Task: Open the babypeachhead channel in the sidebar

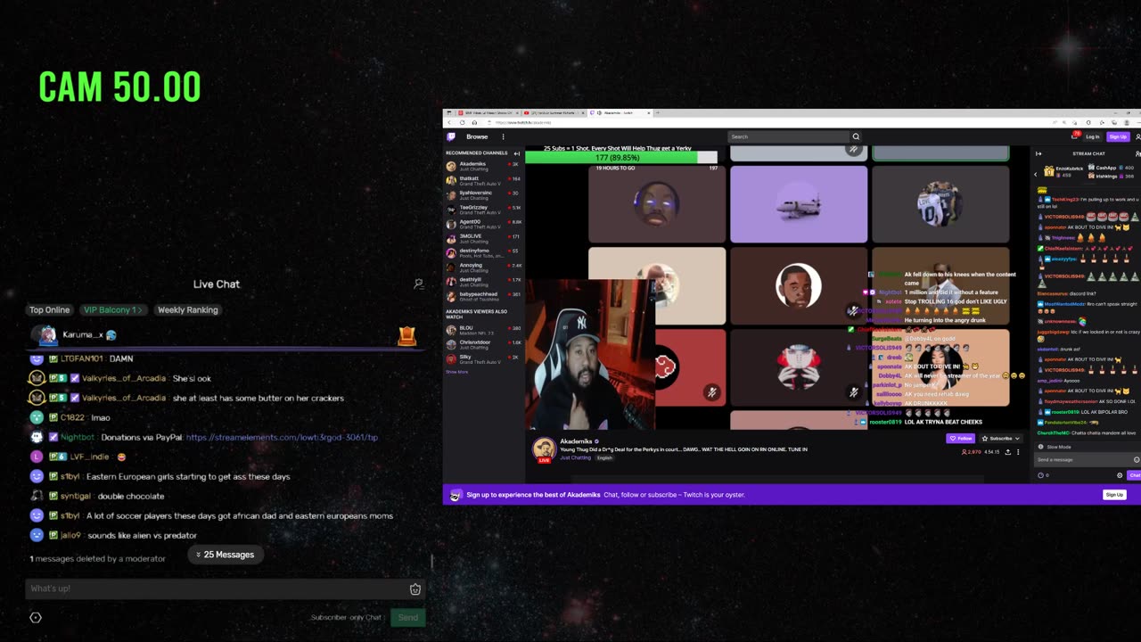Action: (483, 296)
